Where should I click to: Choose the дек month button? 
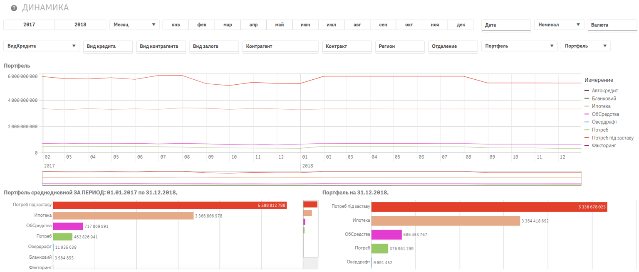coord(461,25)
